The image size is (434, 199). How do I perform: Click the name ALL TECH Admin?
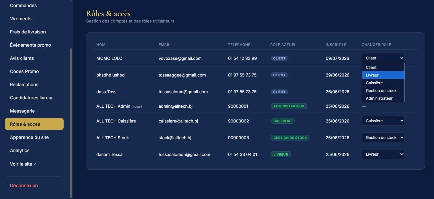coord(113,106)
